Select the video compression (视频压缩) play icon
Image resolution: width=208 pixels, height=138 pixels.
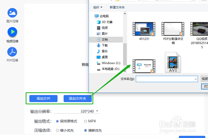click(12, 32)
